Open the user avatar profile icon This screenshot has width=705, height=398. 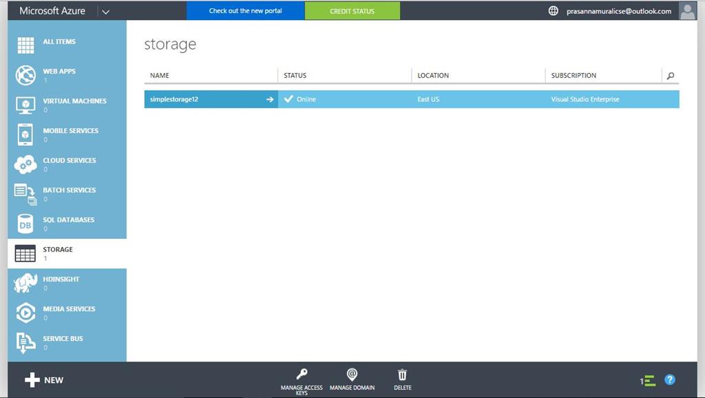click(x=688, y=11)
